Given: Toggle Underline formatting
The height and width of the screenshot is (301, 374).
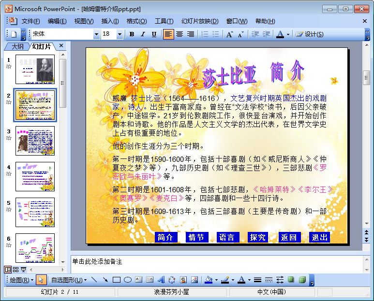Looking at the screenshot, I should coord(154,34).
